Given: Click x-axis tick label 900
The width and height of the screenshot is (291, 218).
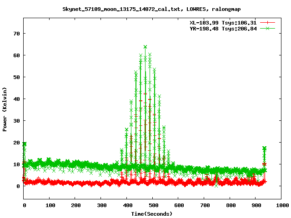Looking at the screenshot, I should pos(256,205).
